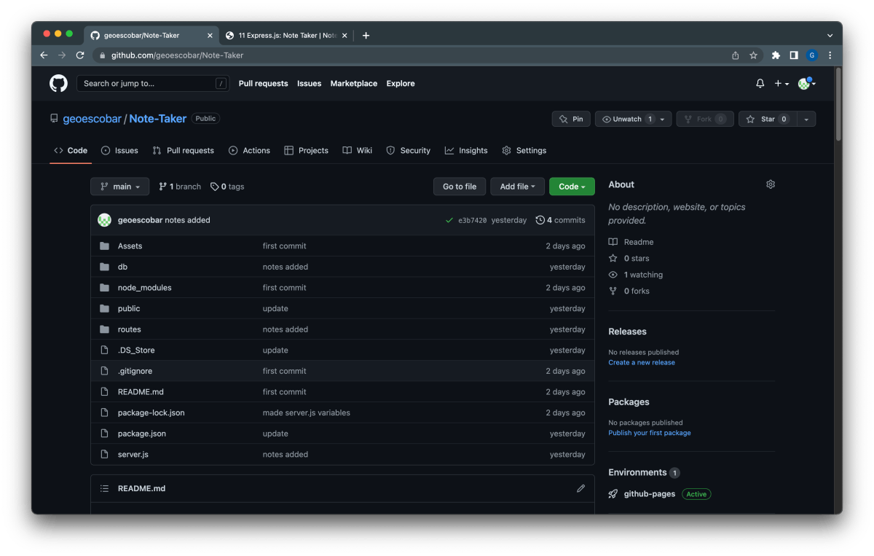
Task: Click the page vertical scrollbar
Action: [x=838, y=104]
